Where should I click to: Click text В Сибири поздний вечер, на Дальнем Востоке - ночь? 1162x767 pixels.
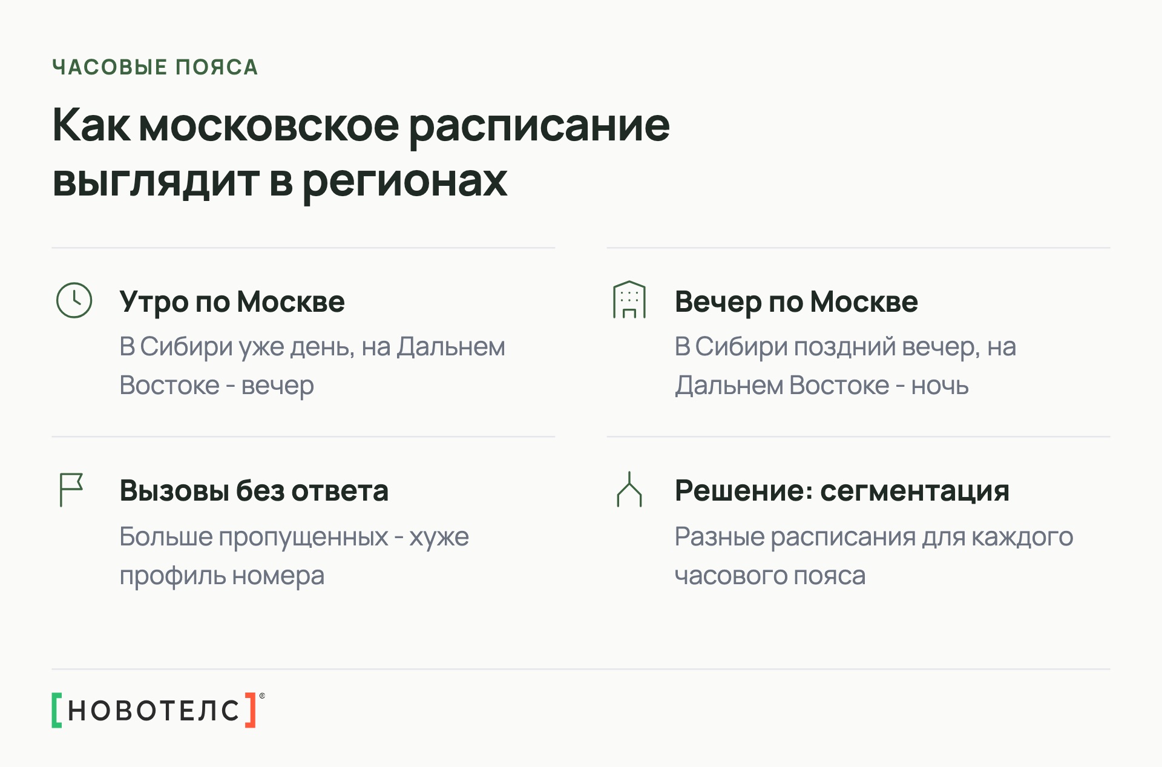pyautogui.click(x=845, y=366)
